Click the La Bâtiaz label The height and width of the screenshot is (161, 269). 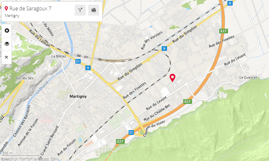(x=59, y=56)
